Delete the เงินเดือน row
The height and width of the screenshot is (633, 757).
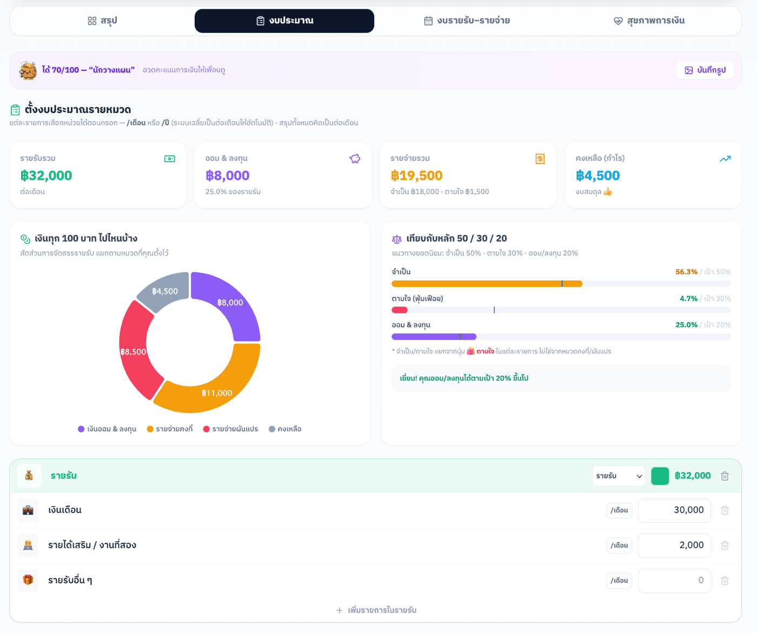[x=725, y=510]
